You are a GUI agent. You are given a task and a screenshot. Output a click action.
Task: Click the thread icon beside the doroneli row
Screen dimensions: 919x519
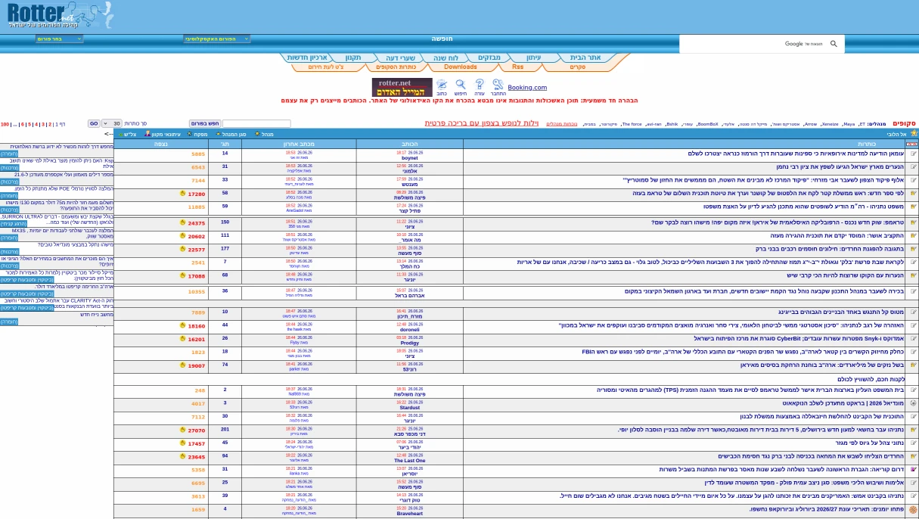click(x=913, y=325)
